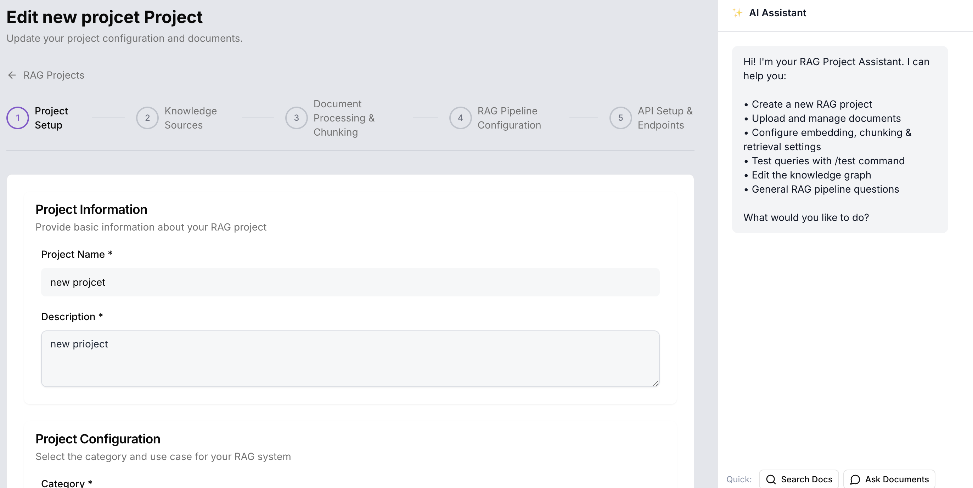This screenshot has width=973, height=488.
Task: Click the Search Docs quick button
Action: click(799, 479)
